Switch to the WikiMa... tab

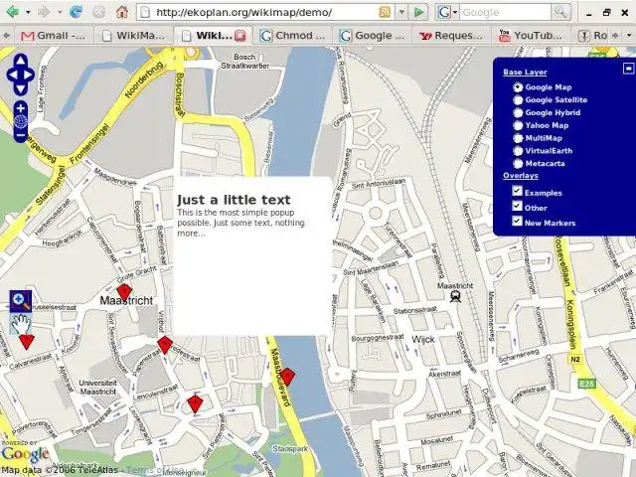(134, 36)
